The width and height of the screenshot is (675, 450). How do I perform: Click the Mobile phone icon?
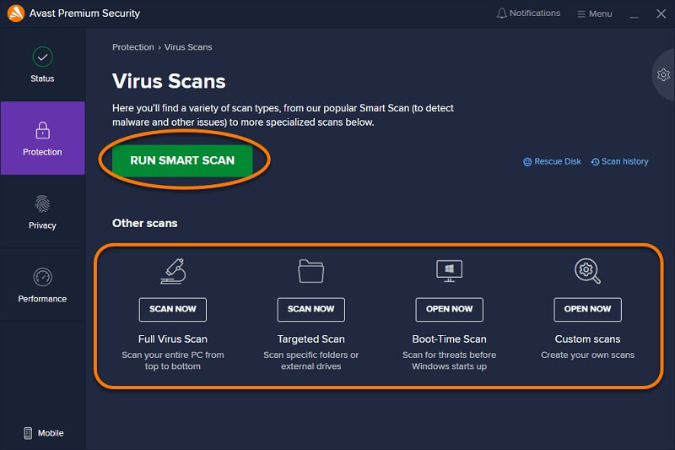(x=28, y=433)
